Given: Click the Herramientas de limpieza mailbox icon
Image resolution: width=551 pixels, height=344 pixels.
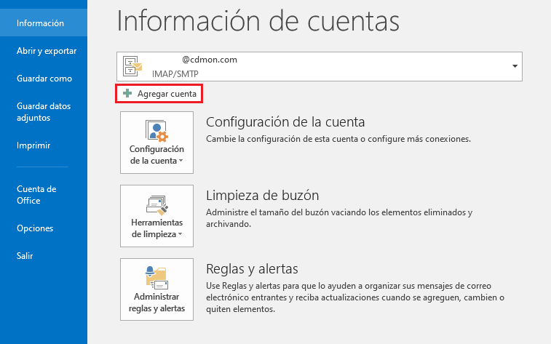Looking at the screenshot, I should [x=156, y=204].
